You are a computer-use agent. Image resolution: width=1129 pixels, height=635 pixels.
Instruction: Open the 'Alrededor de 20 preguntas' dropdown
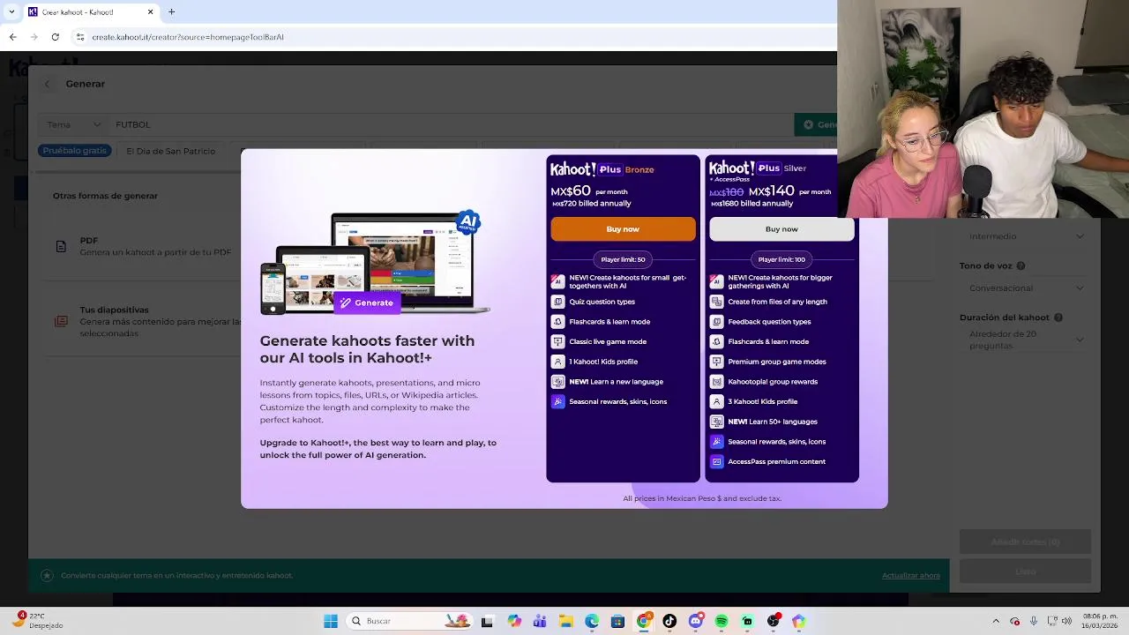[x=1026, y=340]
